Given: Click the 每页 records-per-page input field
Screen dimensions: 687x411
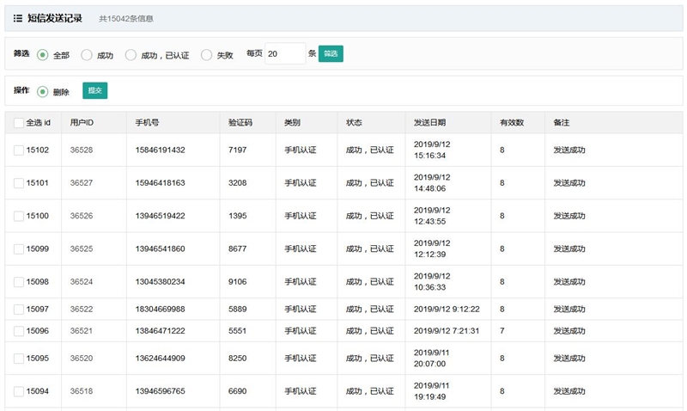Looking at the screenshot, I should [x=285, y=54].
